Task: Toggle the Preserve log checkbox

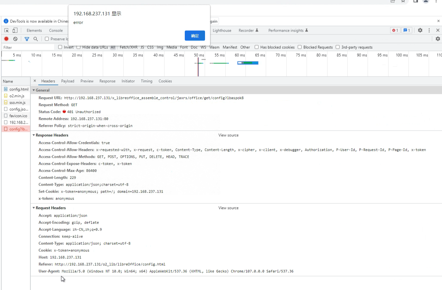Action: click(47, 39)
